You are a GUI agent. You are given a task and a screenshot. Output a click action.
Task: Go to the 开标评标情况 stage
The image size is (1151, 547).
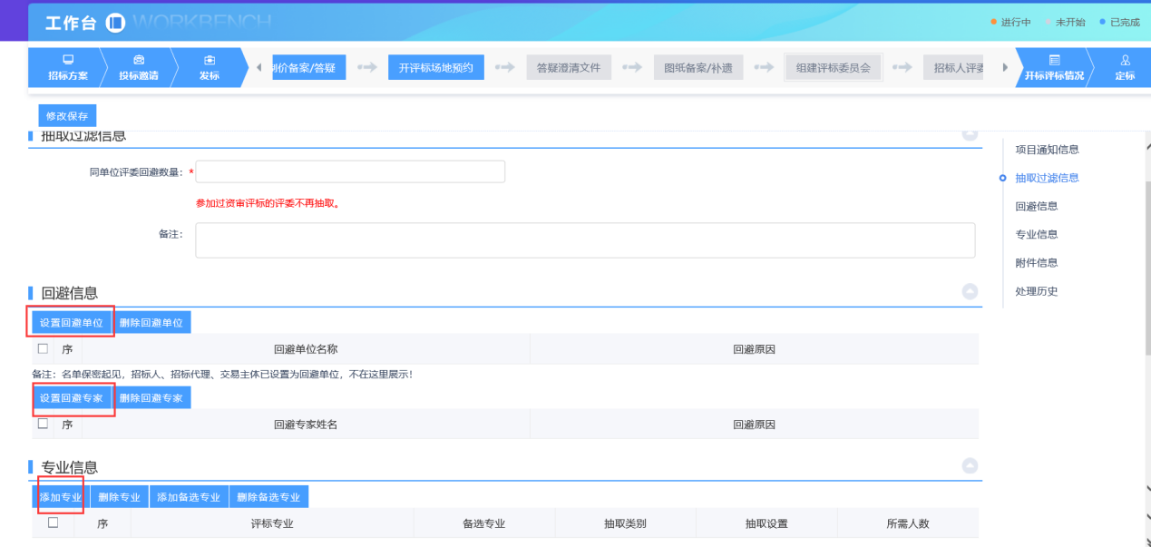(1053, 67)
